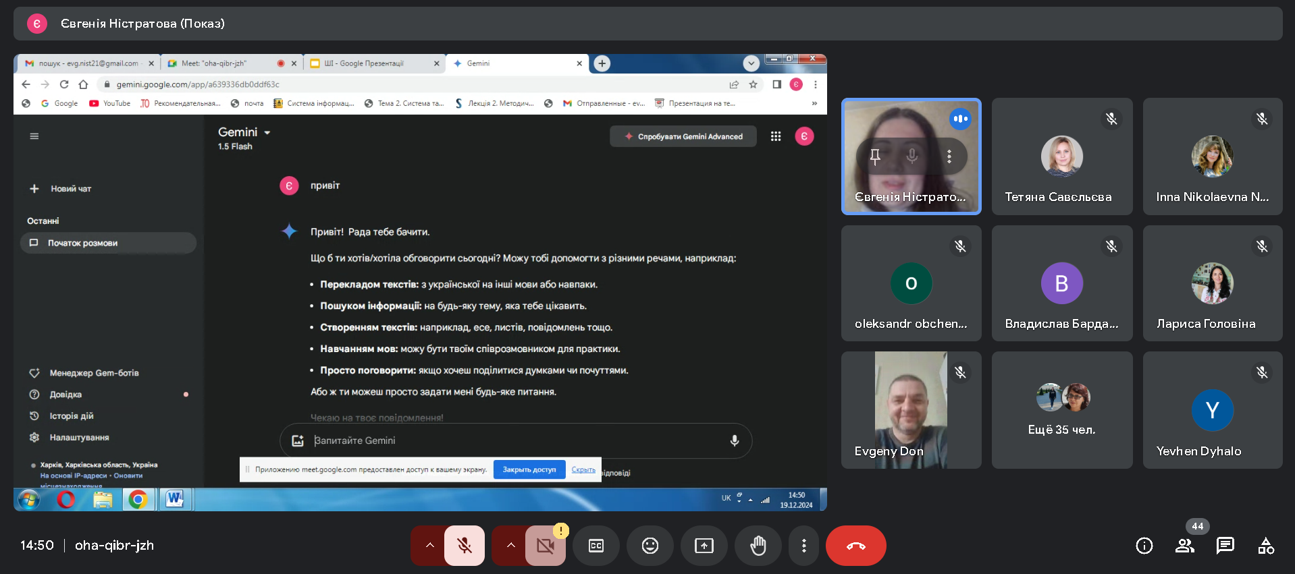Open the "Ещё 35 чел." participants tile
Screen dimensions: 1295x574
1062,410
